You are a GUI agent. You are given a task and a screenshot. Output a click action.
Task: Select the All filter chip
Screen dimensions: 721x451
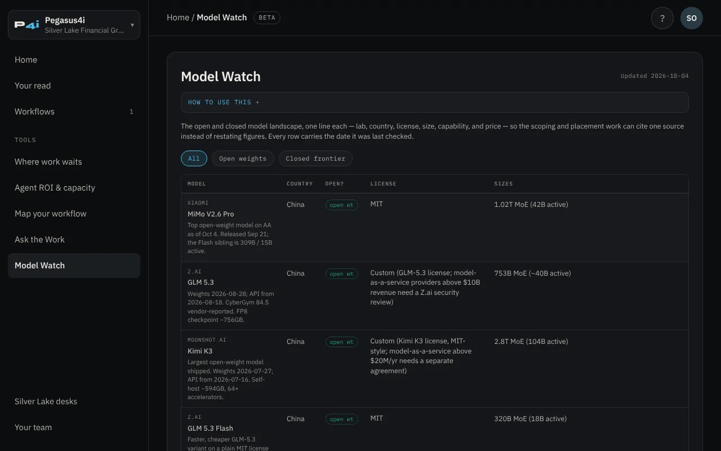point(194,158)
